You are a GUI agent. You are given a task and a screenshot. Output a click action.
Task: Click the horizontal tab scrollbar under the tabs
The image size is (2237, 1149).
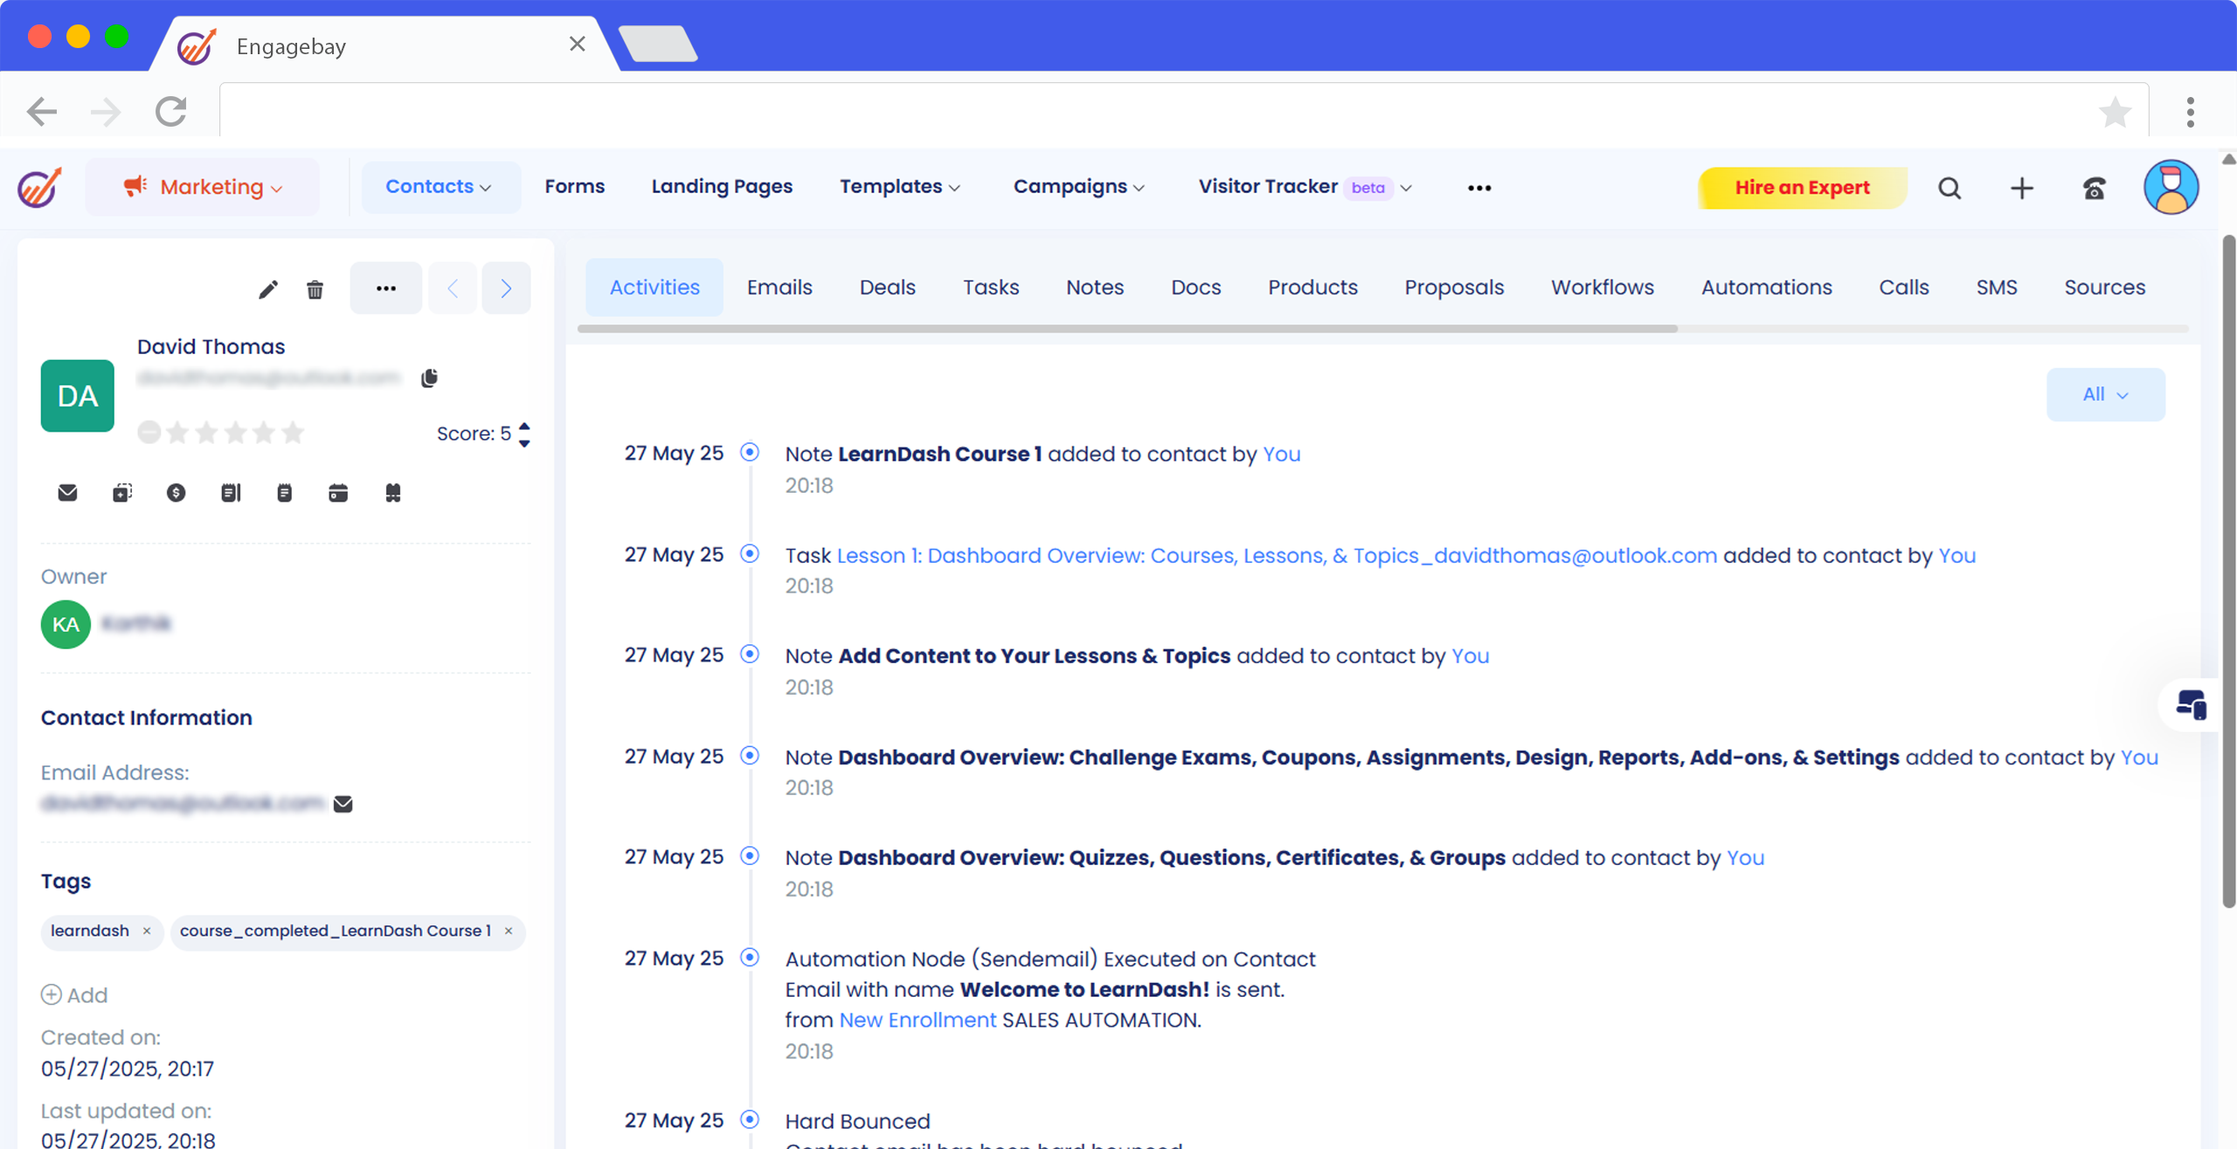click(1127, 329)
